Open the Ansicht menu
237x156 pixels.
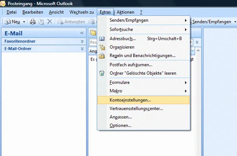point(56,12)
